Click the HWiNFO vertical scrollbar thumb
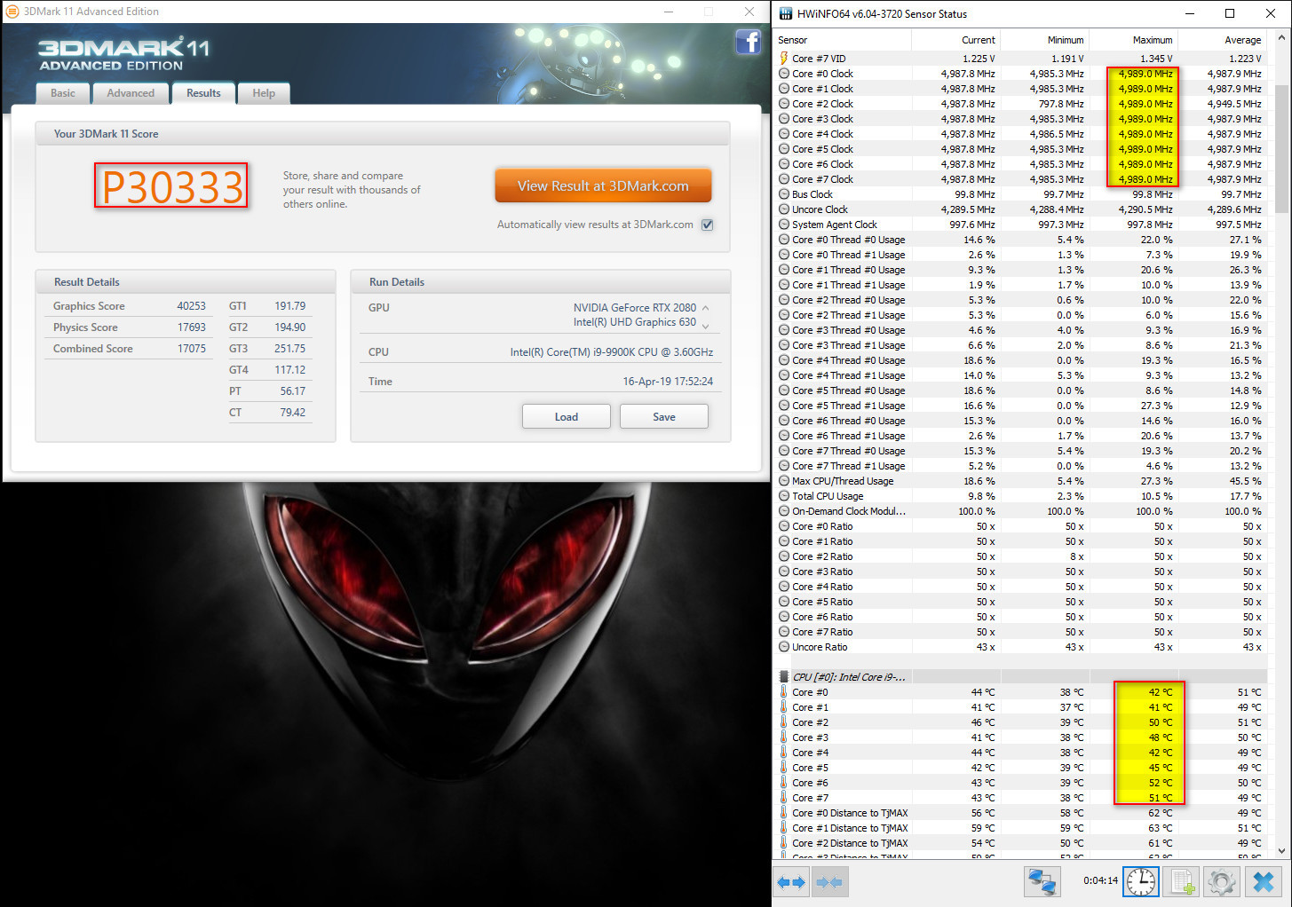 [1281, 148]
